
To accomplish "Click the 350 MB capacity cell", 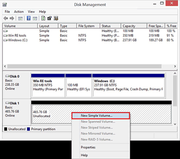I will click(x=128, y=36).
